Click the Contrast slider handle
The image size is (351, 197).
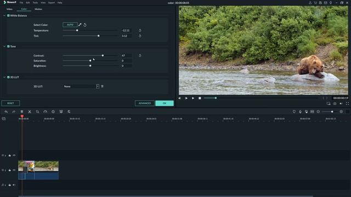pyautogui.click(x=103, y=55)
